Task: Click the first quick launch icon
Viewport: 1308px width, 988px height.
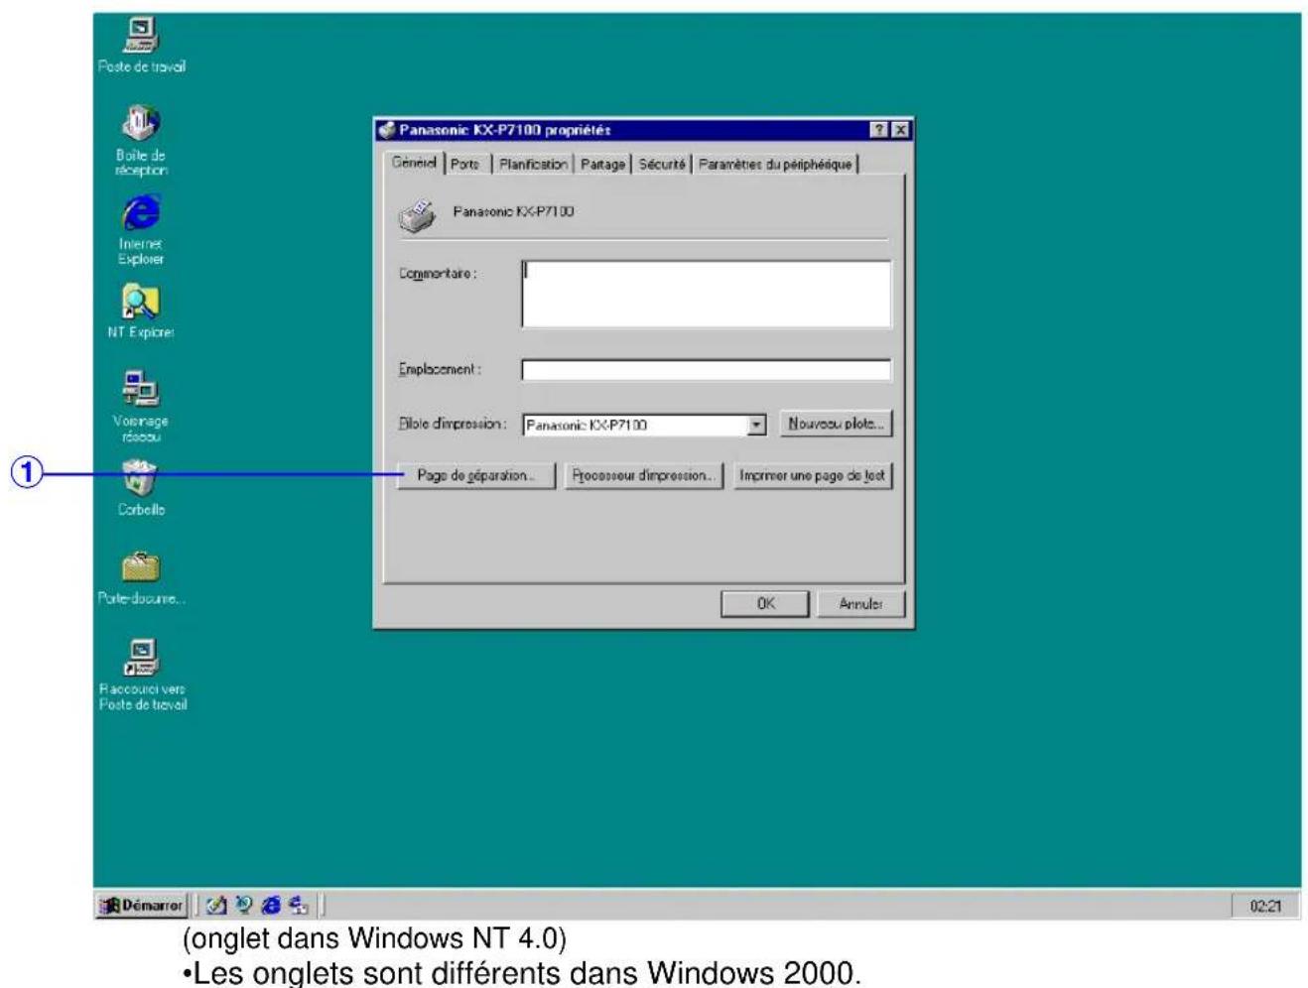Action: click(x=216, y=905)
